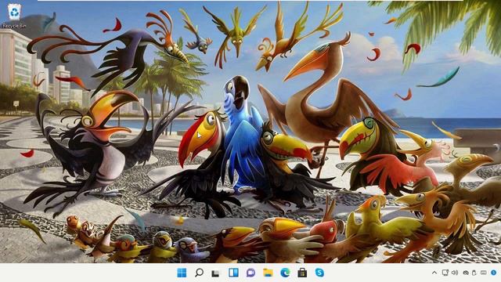This screenshot has width=501, height=282.
Task: Open network status tray icon
Action: [445, 273]
